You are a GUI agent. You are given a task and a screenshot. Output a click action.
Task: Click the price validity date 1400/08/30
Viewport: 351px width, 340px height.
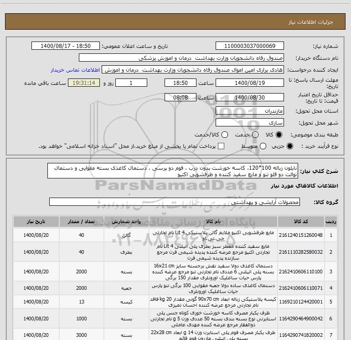click(x=250, y=97)
